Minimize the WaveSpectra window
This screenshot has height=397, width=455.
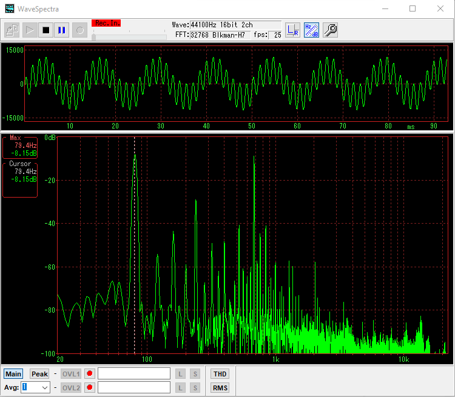(x=385, y=8)
